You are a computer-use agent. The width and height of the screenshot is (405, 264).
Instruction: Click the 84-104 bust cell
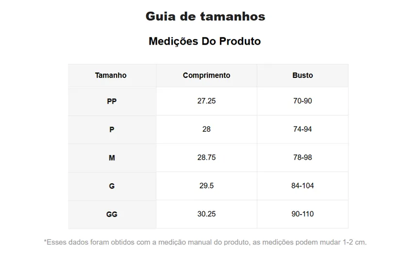point(303,186)
